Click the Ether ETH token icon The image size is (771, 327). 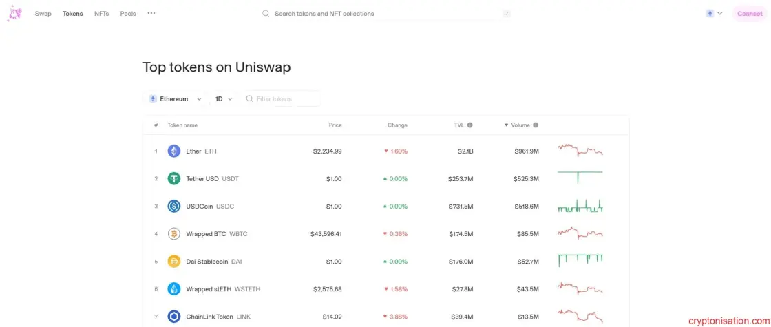(174, 151)
